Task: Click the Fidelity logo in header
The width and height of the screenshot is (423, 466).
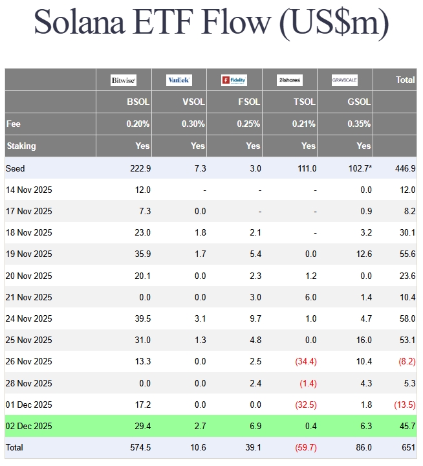Action: (234, 80)
